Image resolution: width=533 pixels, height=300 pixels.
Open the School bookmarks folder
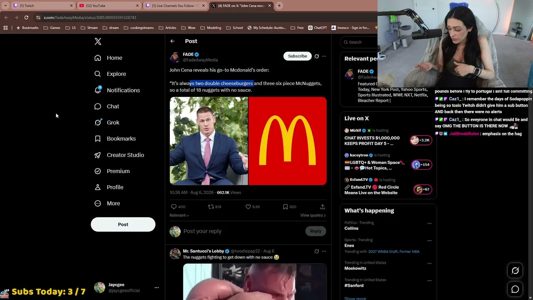tap(234, 28)
